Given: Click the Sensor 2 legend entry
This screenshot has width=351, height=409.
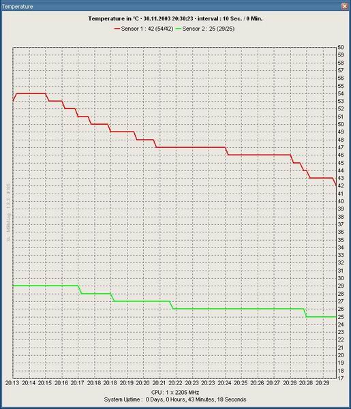Looking at the screenshot, I should (205, 29).
